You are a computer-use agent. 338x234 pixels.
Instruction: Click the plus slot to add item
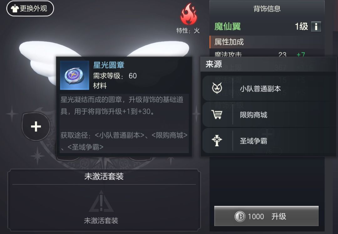tap(36, 127)
